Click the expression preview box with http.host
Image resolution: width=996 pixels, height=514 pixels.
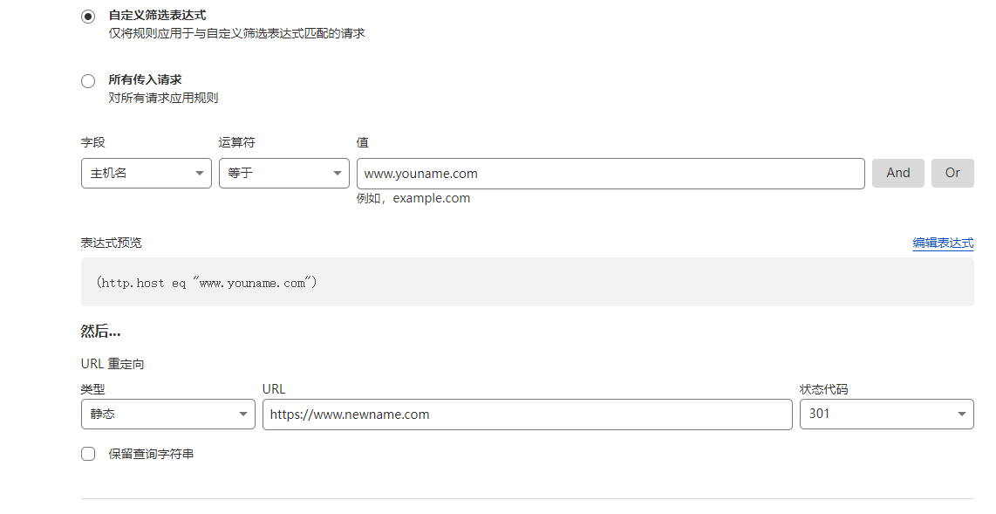pyautogui.click(x=527, y=282)
